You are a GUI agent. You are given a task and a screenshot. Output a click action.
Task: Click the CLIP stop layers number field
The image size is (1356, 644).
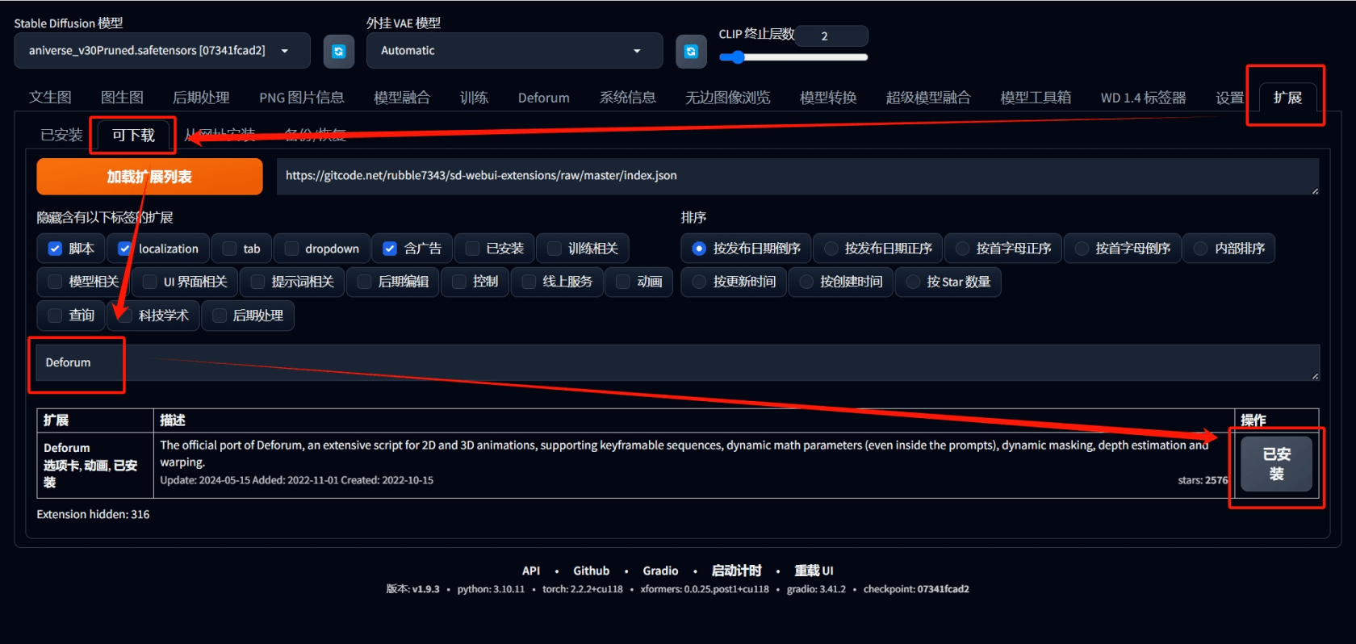click(831, 36)
